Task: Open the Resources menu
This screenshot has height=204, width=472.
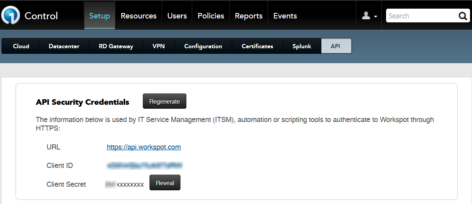Action: pos(139,16)
